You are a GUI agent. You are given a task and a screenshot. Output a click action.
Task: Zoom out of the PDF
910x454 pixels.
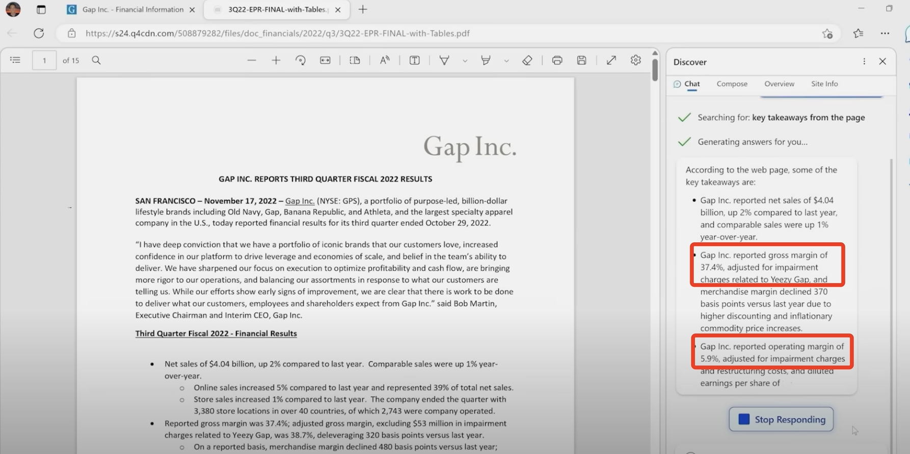tap(252, 60)
